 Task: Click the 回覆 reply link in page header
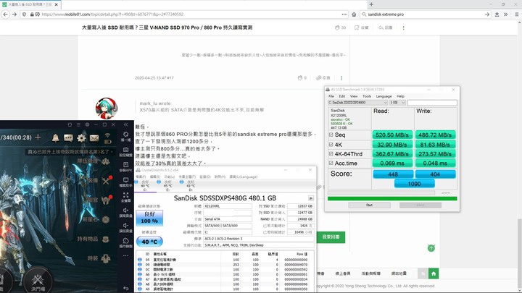click(x=386, y=28)
